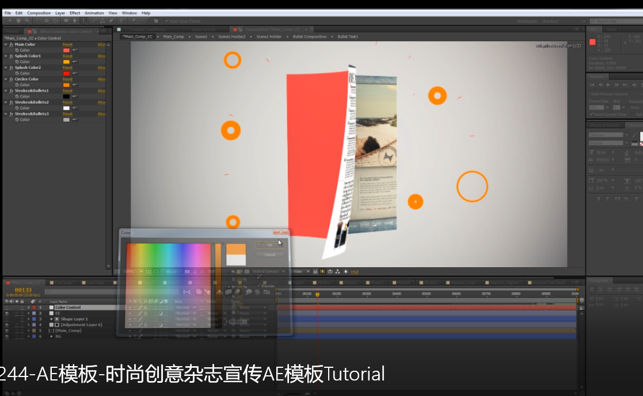
Task: Click eyedropper next to Main Color swatch
Action: pos(75,50)
